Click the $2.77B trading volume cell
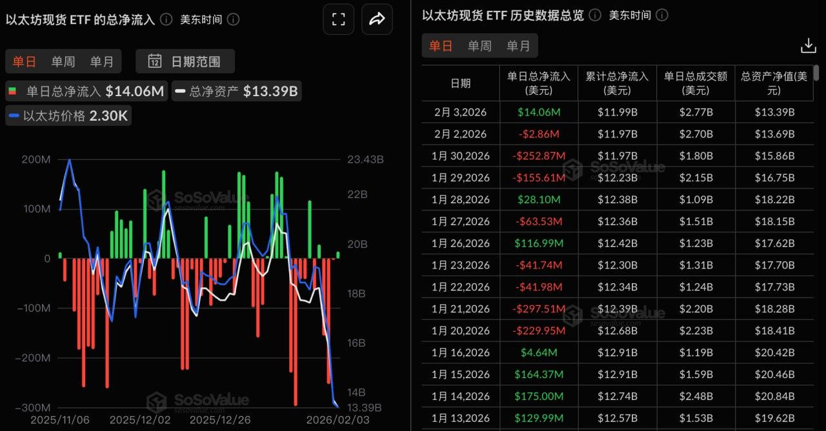Viewport: 826px width, 431px height. click(696, 112)
